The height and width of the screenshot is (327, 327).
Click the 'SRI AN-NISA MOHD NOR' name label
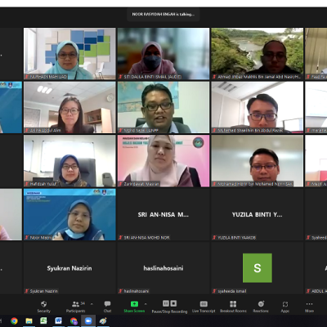point(146,238)
